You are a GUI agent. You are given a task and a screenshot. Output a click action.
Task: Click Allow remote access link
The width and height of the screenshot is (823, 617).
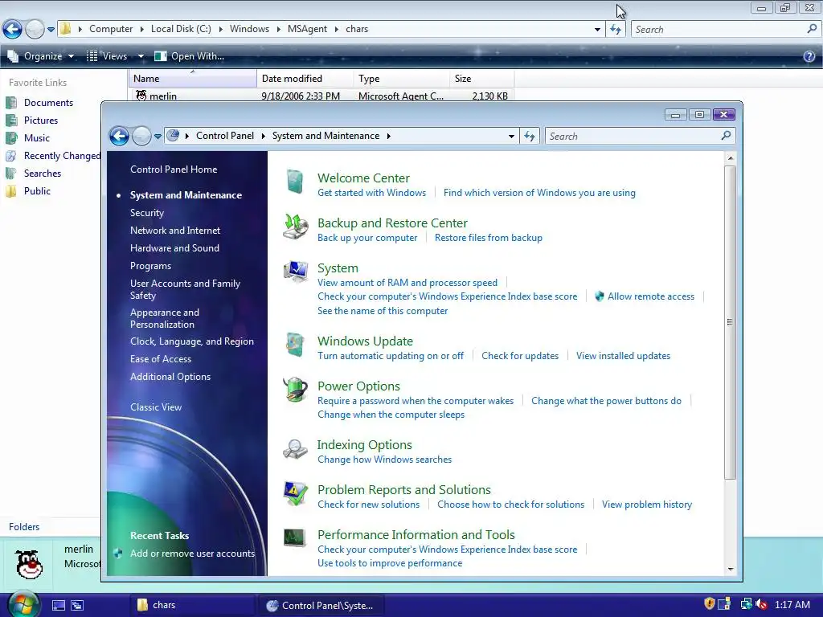[x=651, y=296]
